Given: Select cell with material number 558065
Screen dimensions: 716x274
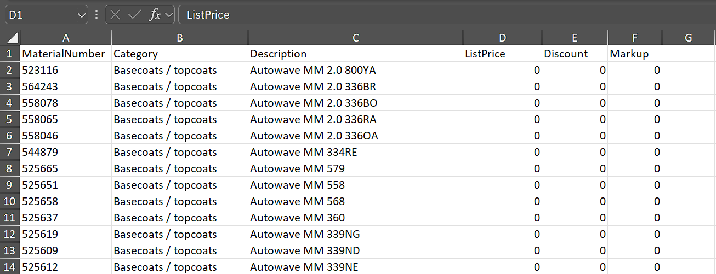Looking at the screenshot, I should tap(66, 119).
